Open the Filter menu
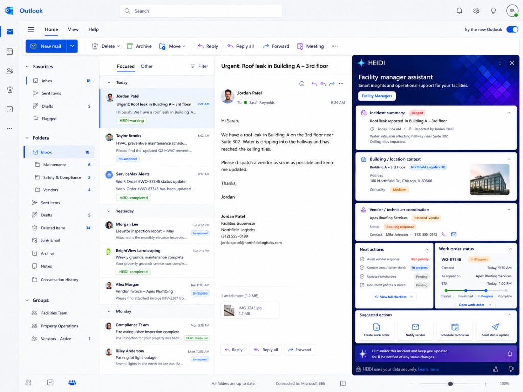Viewport: 523px width, 392px height. click(199, 66)
